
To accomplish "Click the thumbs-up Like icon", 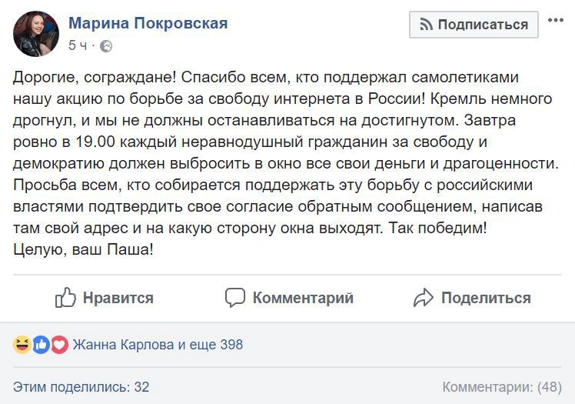I will (65, 298).
